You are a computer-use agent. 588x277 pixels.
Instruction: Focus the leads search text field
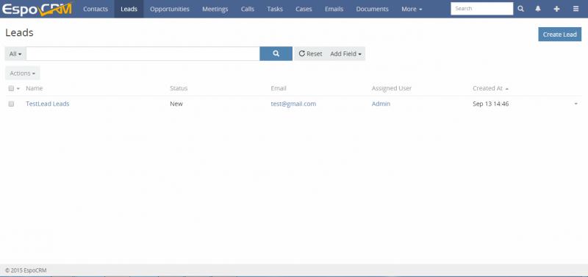143,54
